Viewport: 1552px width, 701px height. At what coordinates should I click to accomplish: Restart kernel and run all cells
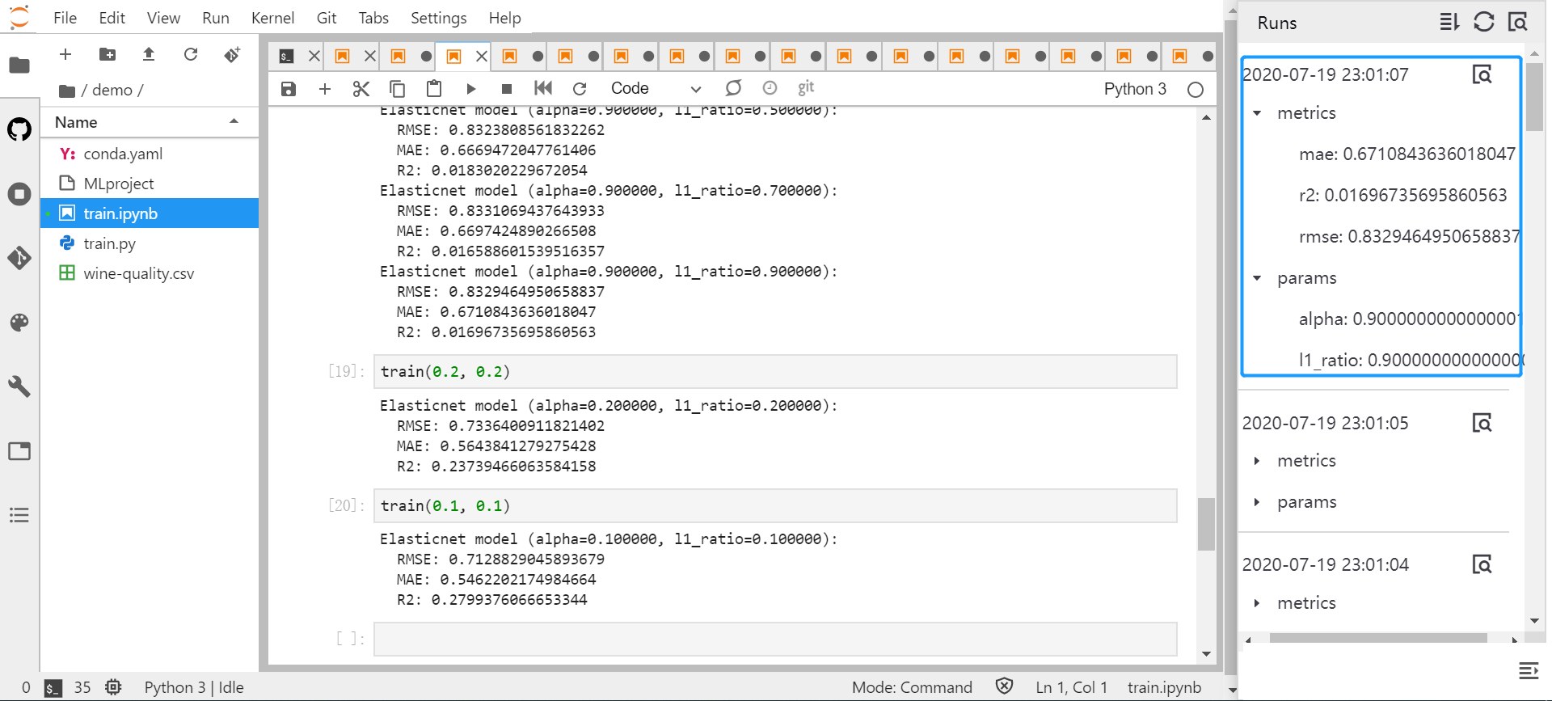(543, 88)
